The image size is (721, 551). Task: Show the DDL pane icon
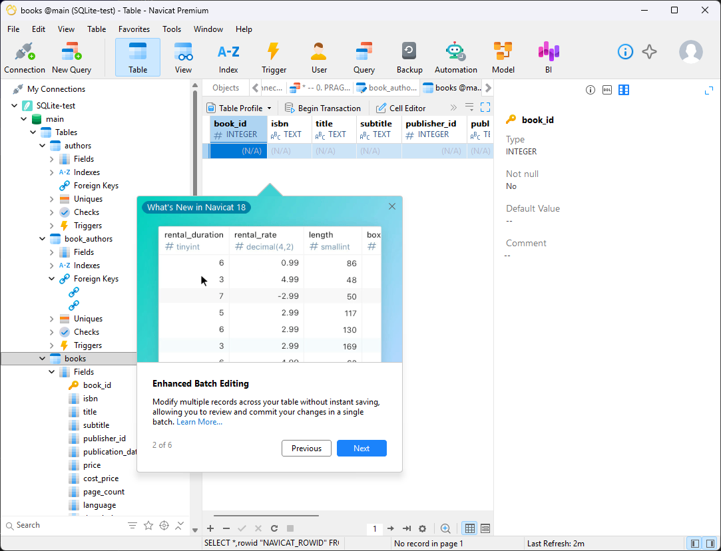click(x=607, y=90)
